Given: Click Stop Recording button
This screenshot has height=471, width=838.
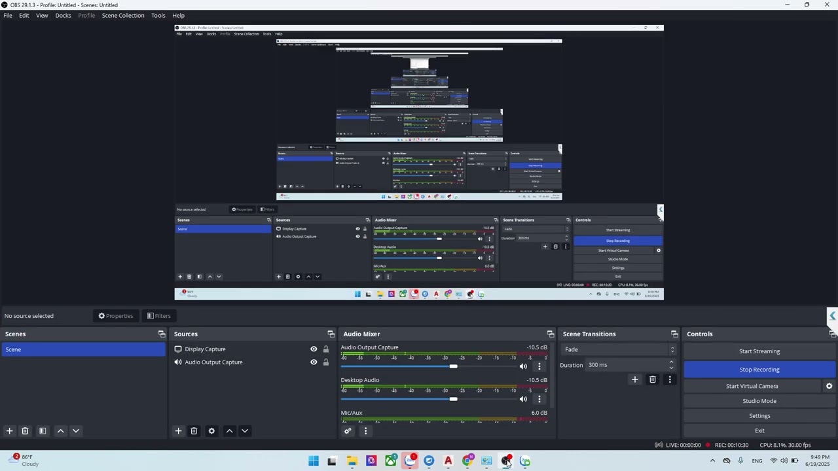Looking at the screenshot, I should click(759, 370).
